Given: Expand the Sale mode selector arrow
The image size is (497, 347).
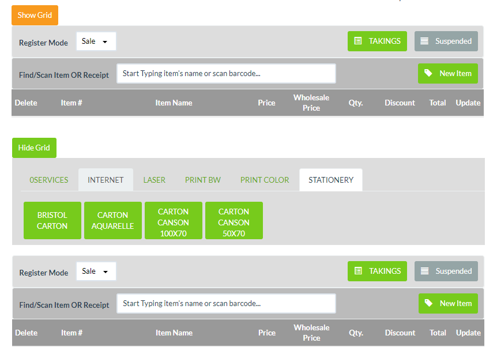Looking at the screenshot, I should click(105, 41).
